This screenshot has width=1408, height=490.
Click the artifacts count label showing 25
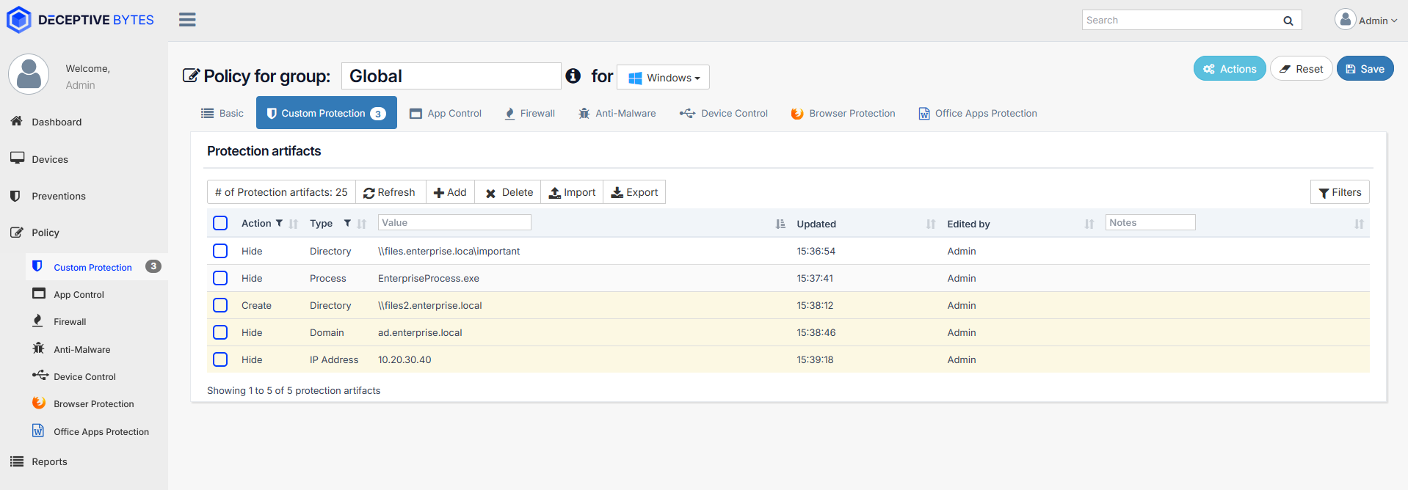tap(281, 192)
